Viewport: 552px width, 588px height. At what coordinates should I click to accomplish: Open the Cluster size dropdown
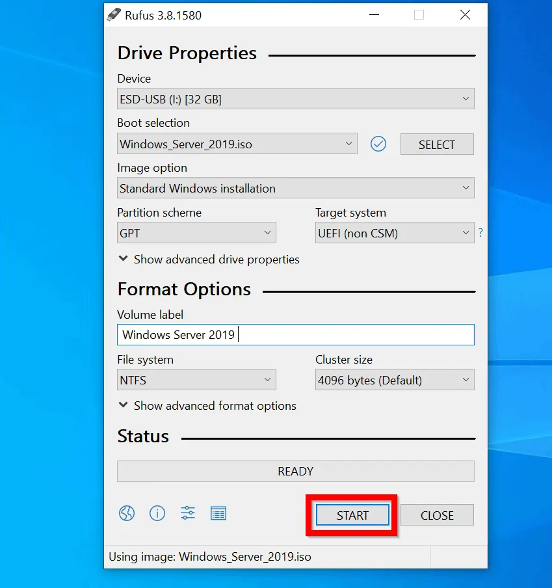pyautogui.click(x=394, y=380)
